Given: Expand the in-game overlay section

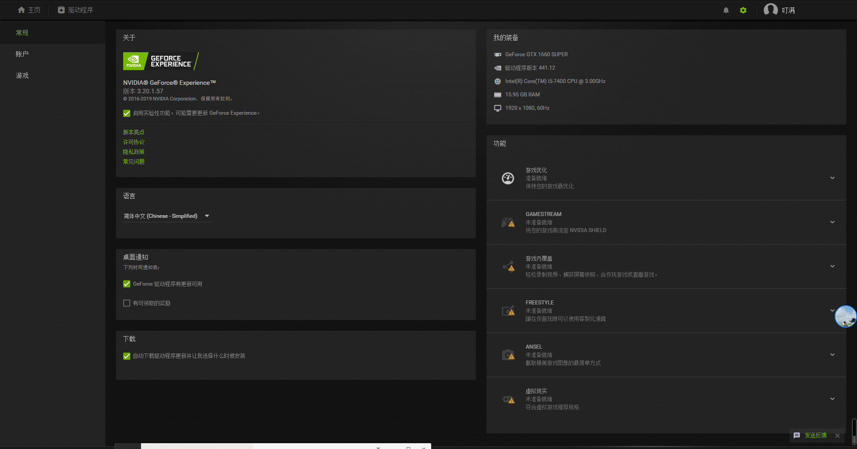Looking at the screenshot, I should [832, 266].
